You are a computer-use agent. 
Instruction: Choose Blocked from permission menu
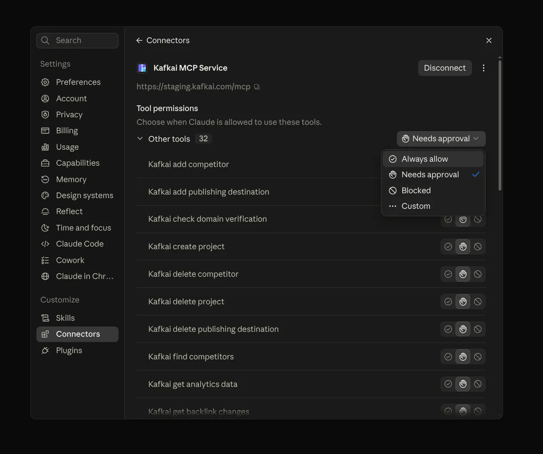pyautogui.click(x=433, y=191)
